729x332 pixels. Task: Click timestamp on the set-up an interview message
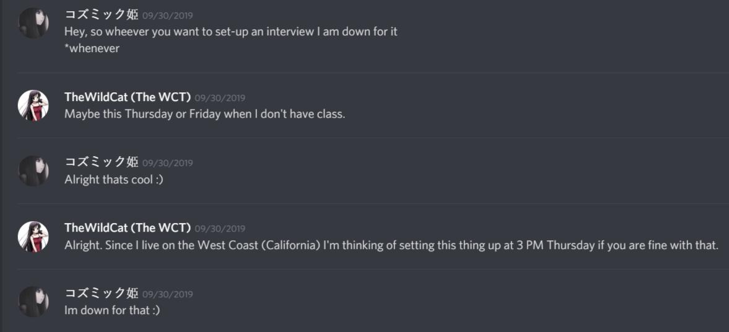click(x=167, y=15)
